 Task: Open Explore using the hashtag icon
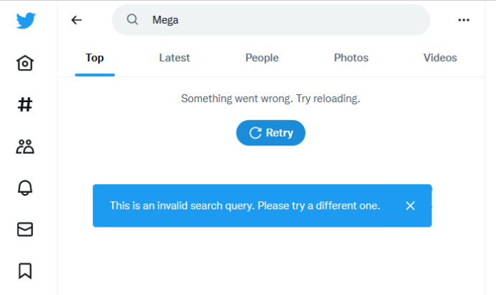point(25,105)
